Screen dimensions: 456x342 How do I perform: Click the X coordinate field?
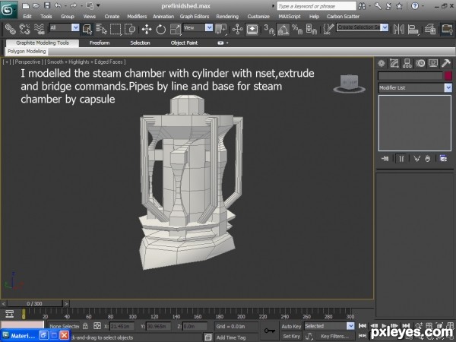tap(122, 326)
